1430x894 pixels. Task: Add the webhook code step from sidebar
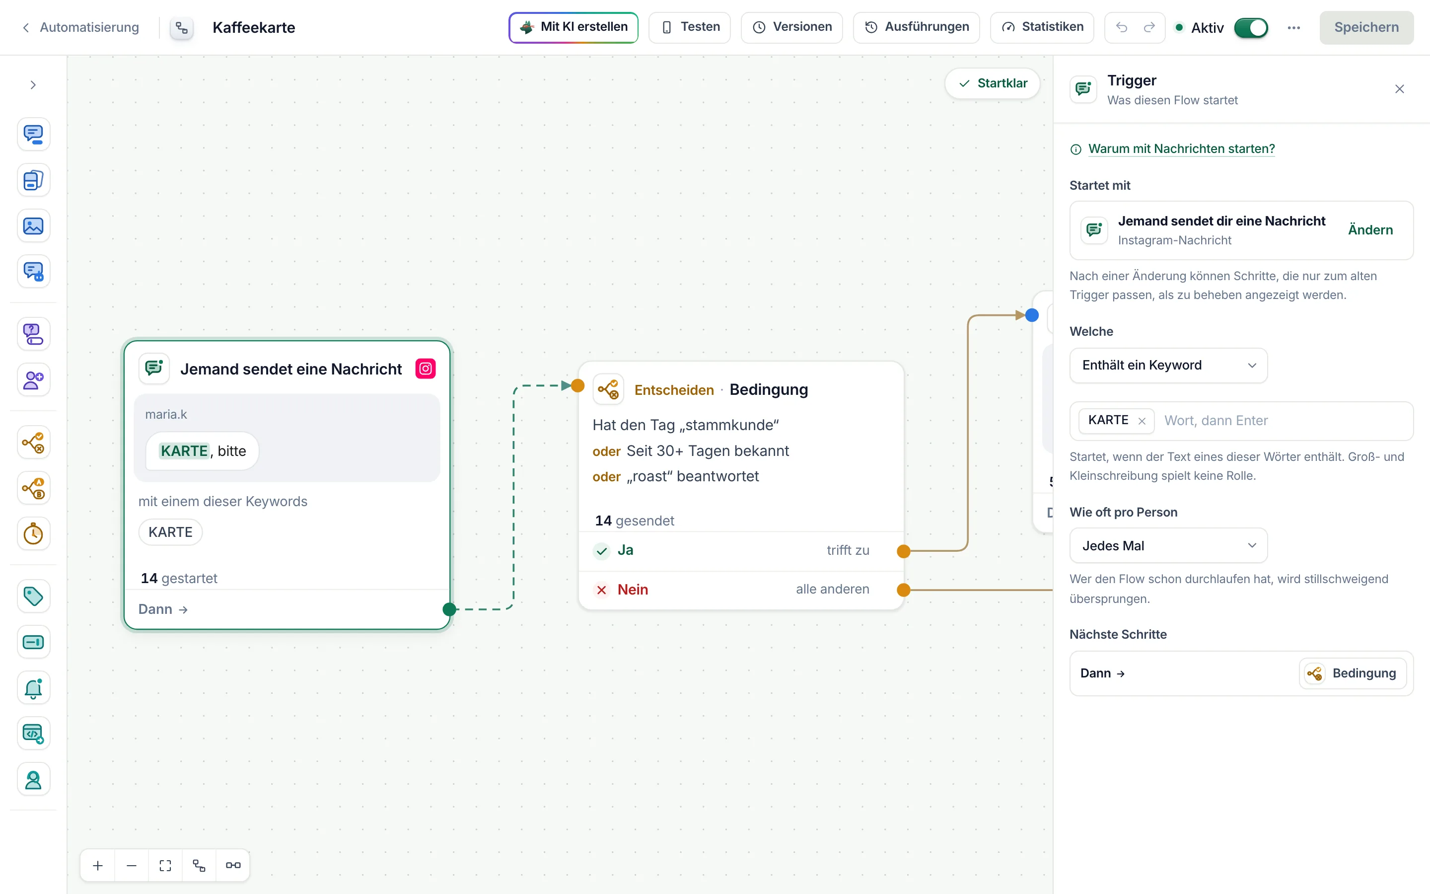point(33,734)
